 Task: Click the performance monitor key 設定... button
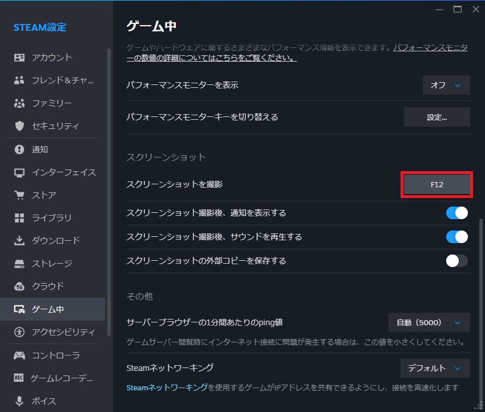click(436, 117)
